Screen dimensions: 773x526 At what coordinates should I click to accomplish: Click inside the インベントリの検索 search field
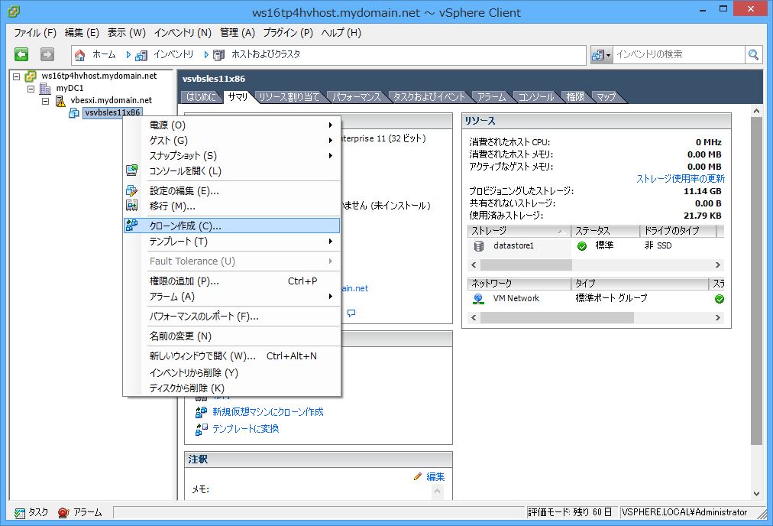(678, 55)
